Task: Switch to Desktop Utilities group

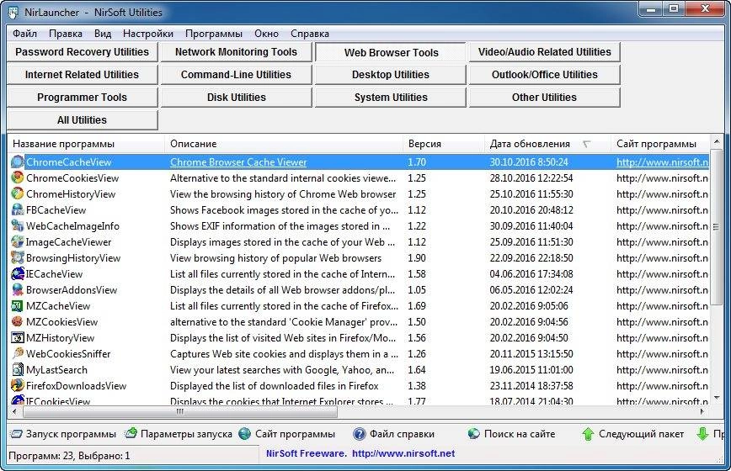Action: [391, 75]
